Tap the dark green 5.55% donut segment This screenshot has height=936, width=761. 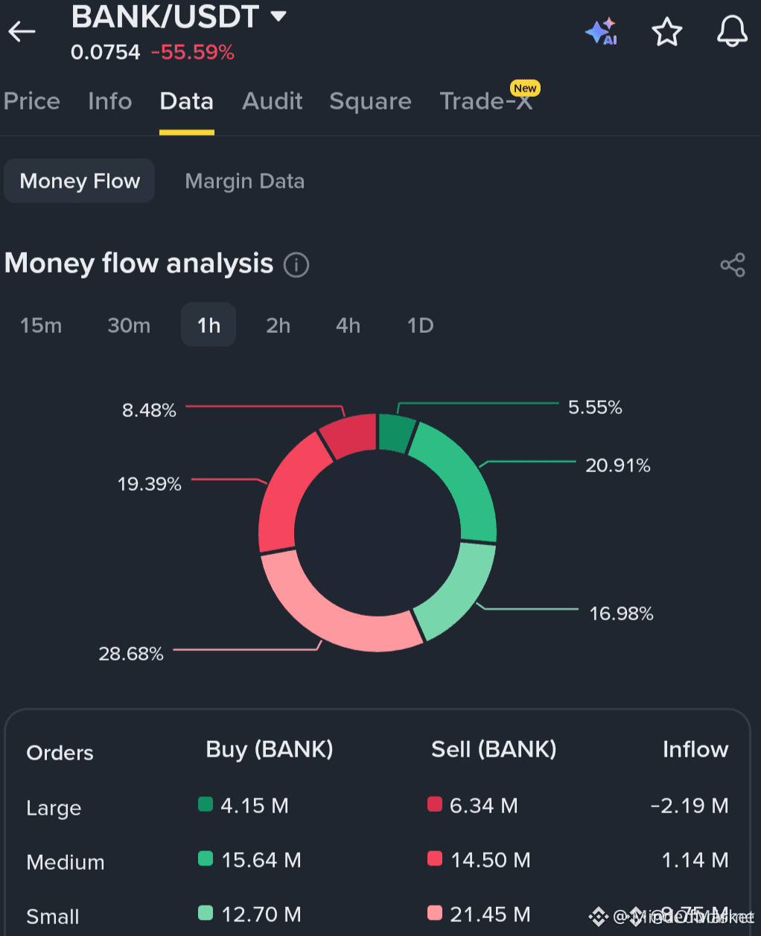(x=395, y=433)
